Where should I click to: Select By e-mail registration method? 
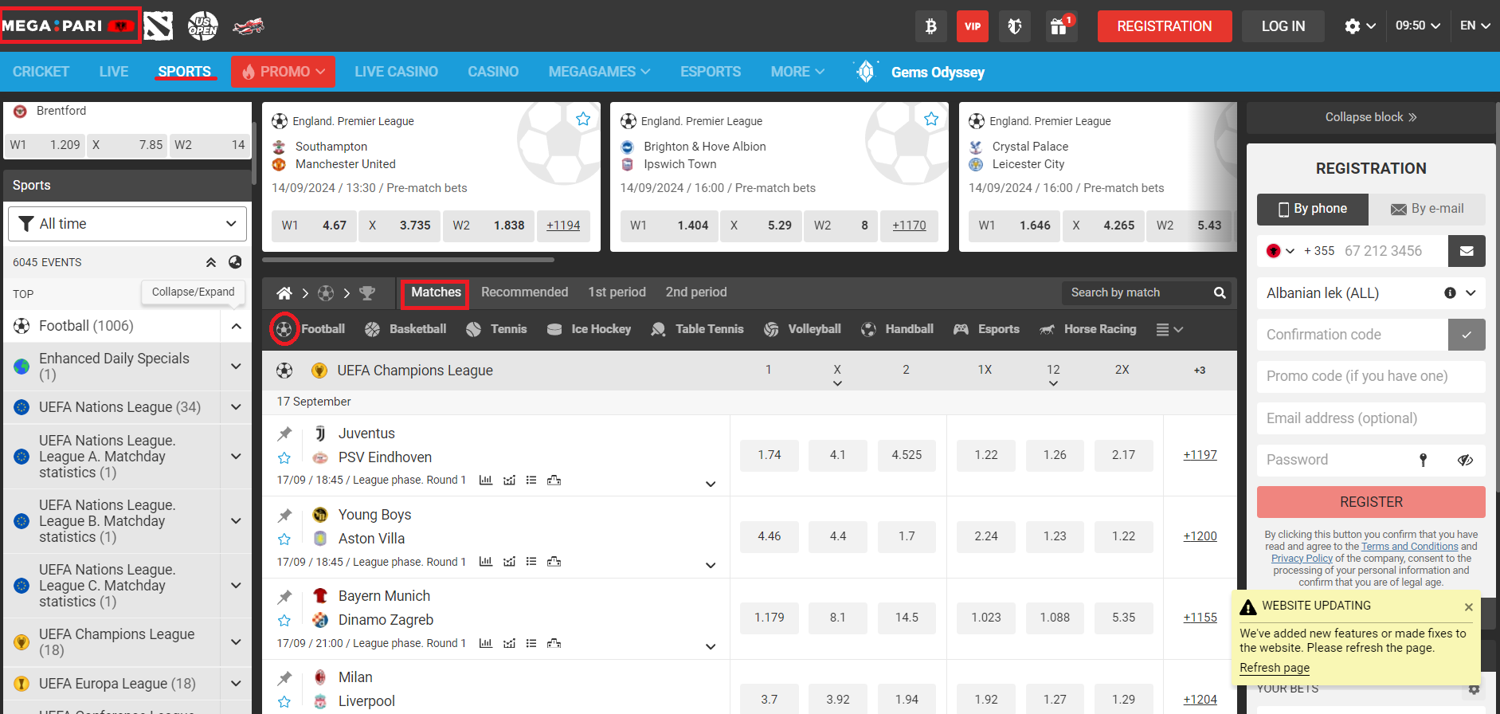tap(1428, 209)
